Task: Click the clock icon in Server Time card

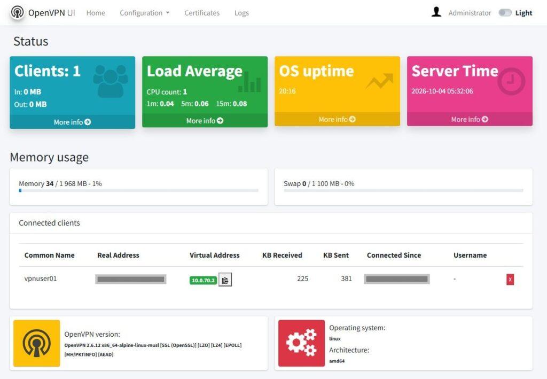Action: [x=511, y=81]
